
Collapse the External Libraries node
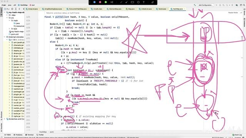5,37
